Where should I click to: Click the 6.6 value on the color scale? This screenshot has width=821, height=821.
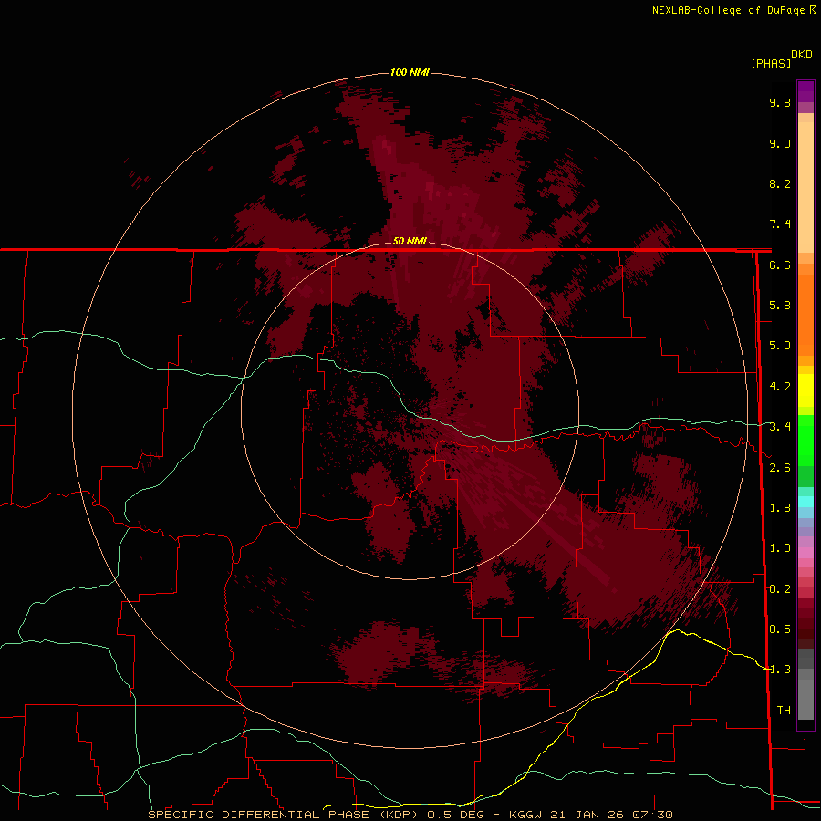coord(780,265)
